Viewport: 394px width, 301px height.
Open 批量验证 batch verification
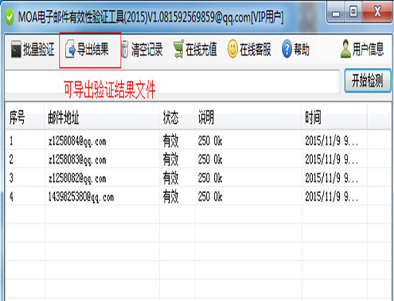32,49
